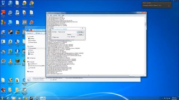Select Desktop under Favorites

coord(32,39)
